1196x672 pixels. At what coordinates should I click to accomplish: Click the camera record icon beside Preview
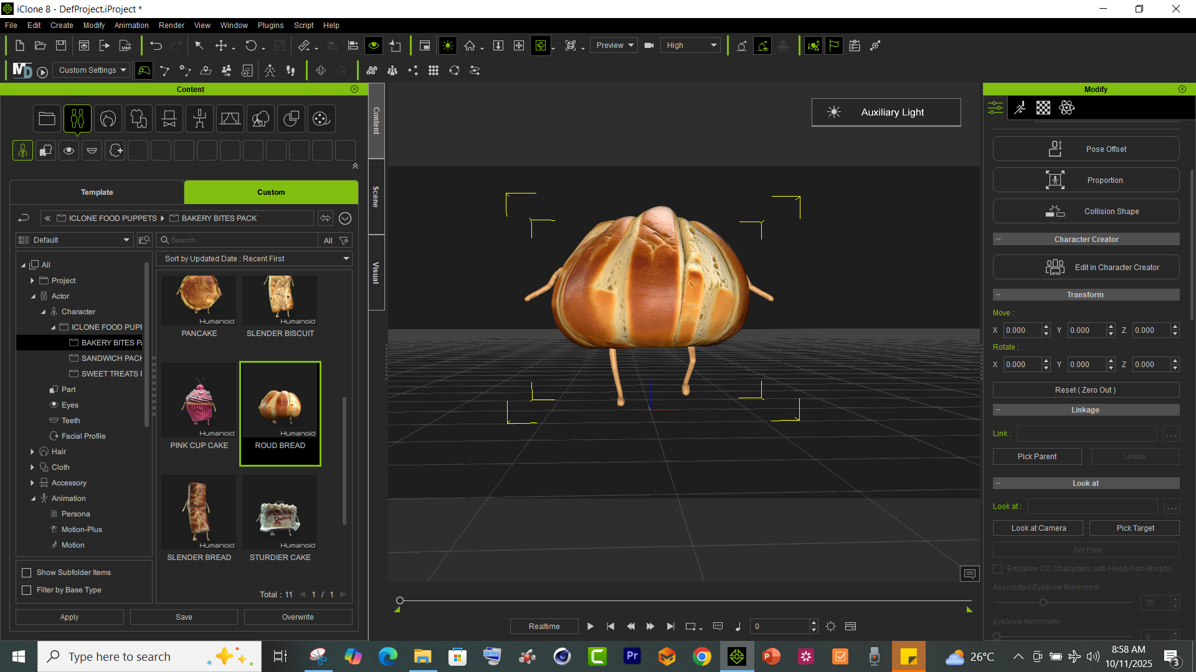tap(648, 45)
